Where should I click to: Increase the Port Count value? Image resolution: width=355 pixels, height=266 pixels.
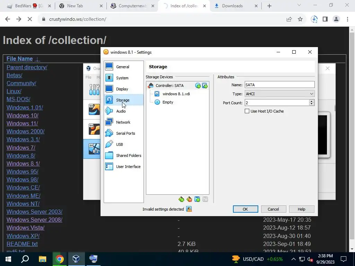(x=312, y=101)
